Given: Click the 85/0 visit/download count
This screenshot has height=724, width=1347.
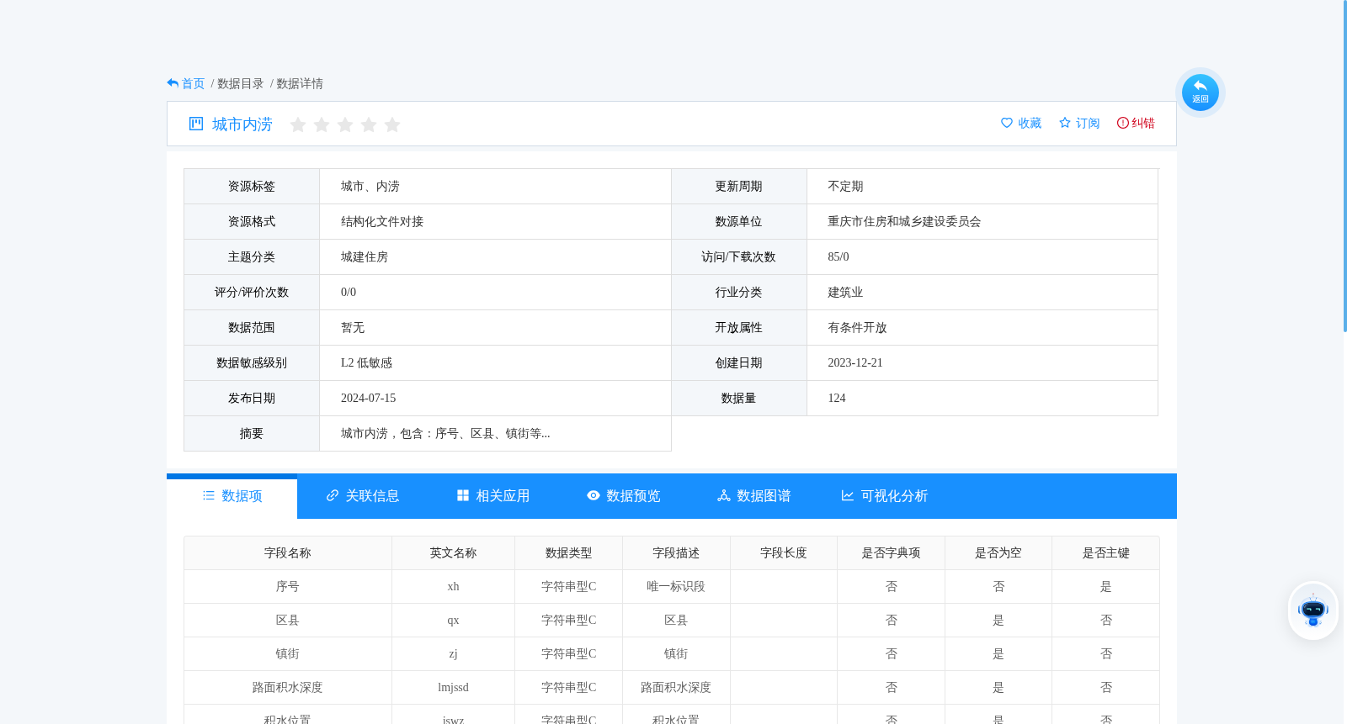Looking at the screenshot, I should [x=839, y=257].
